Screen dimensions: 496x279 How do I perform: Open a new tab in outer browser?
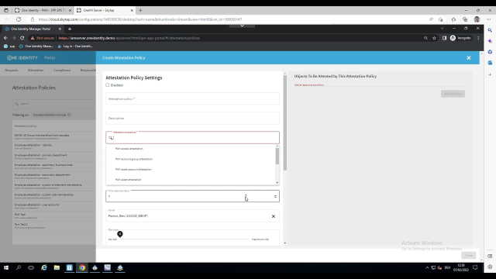(x=140, y=10)
